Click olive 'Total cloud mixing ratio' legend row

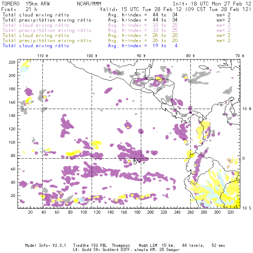(x=117, y=35)
